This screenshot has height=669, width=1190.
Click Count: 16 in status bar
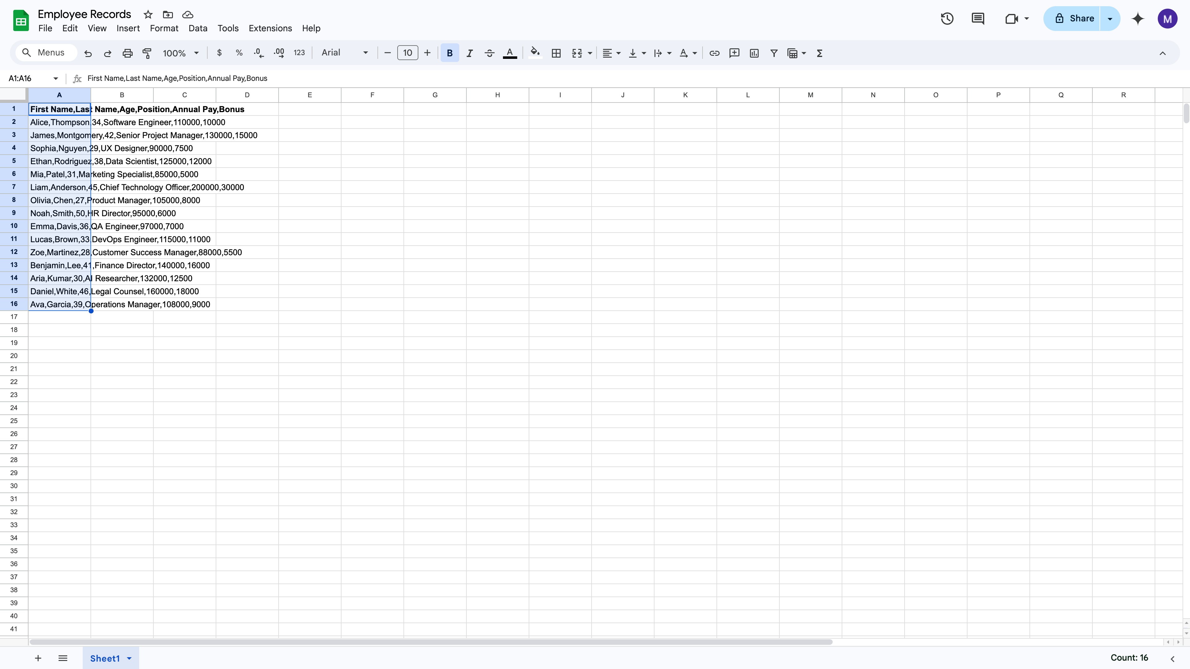coord(1129,658)
